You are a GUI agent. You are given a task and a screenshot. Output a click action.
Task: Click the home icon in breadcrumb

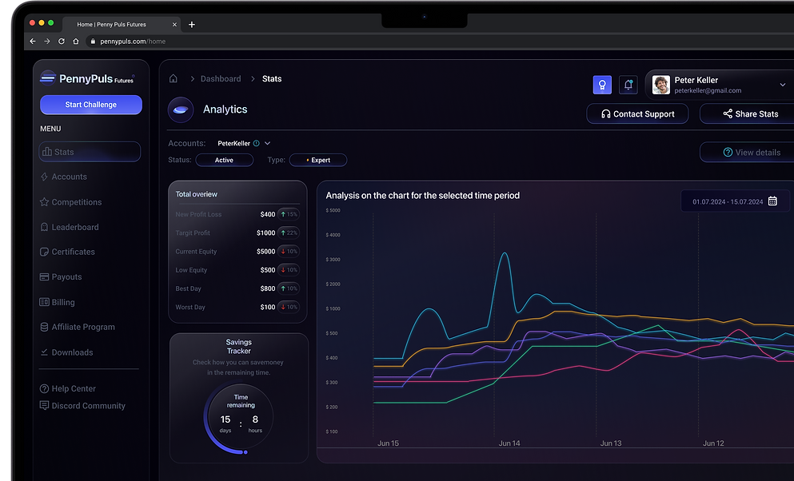coord(174,78)
